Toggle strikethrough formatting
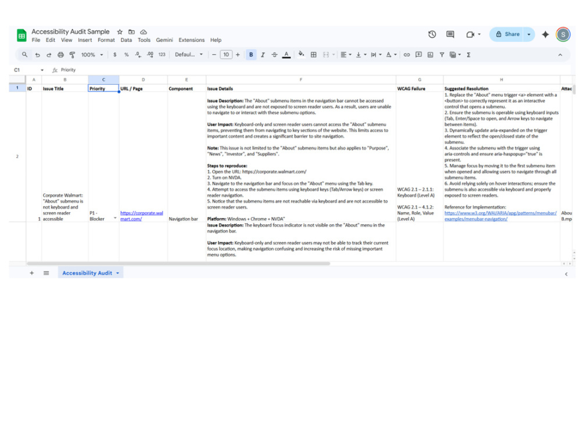 [x=274, y=55]
